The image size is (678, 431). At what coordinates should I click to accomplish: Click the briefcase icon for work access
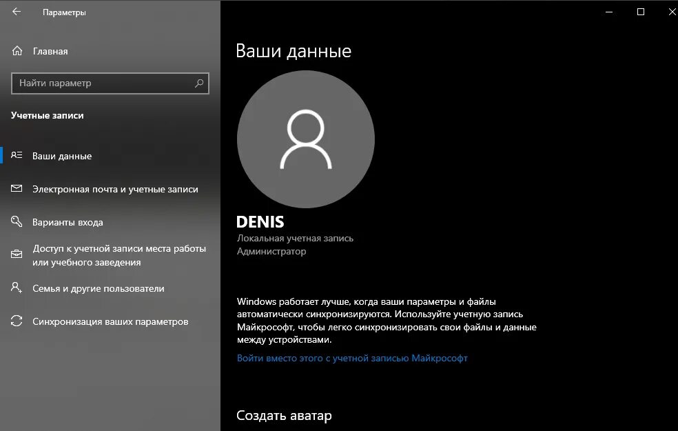pyautogui.click(x=17, y=254)
